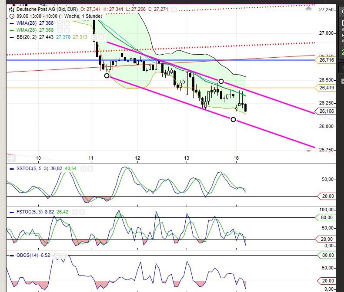
Task: Click the low price L: 27,256
Action: [136, 9]
